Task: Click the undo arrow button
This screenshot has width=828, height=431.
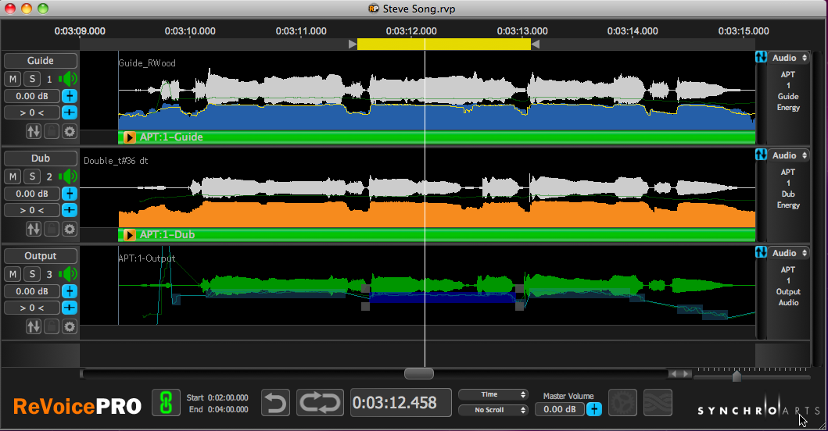Action: [274, 403]
